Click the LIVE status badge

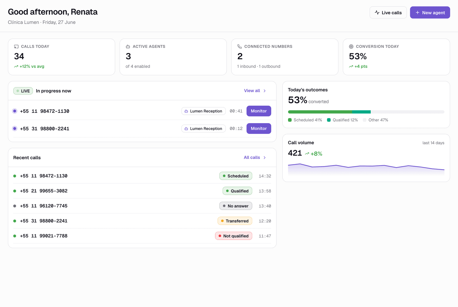pos(23,91)
